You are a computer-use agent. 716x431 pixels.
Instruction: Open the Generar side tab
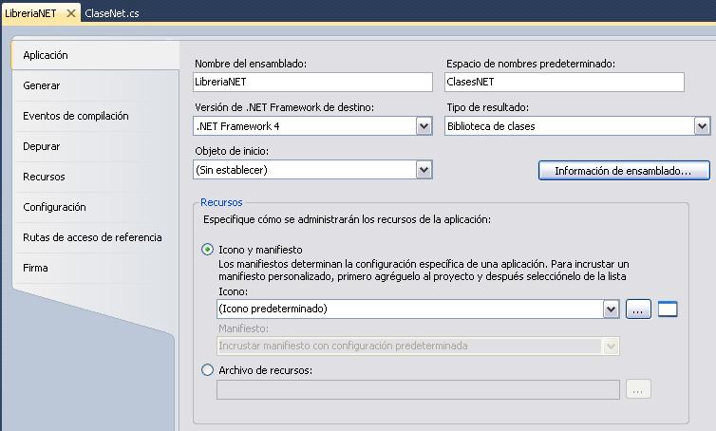tap(96, 85)
